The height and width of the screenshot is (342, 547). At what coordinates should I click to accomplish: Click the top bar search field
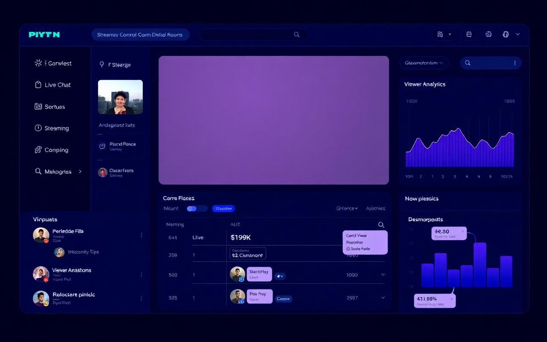tap(253, 35)
